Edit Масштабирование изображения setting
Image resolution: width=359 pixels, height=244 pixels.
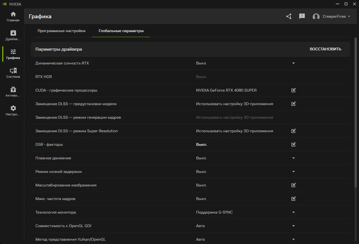click(293, 185)
